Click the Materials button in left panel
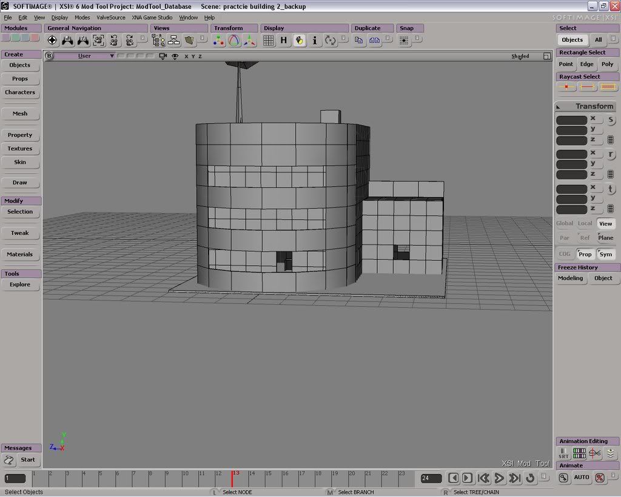Screen dimensions: 621x497 [x=20, y=254]
